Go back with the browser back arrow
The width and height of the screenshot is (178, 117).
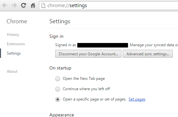[5, 5]
